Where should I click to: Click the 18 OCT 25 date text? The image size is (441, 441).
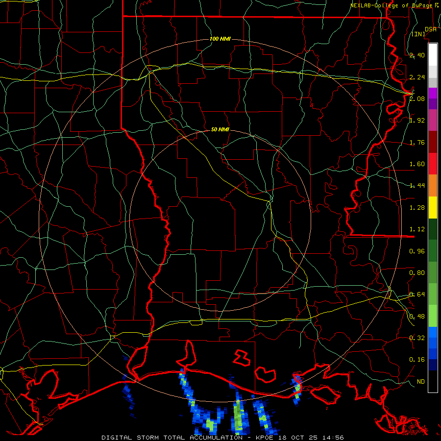pos(297,438)
